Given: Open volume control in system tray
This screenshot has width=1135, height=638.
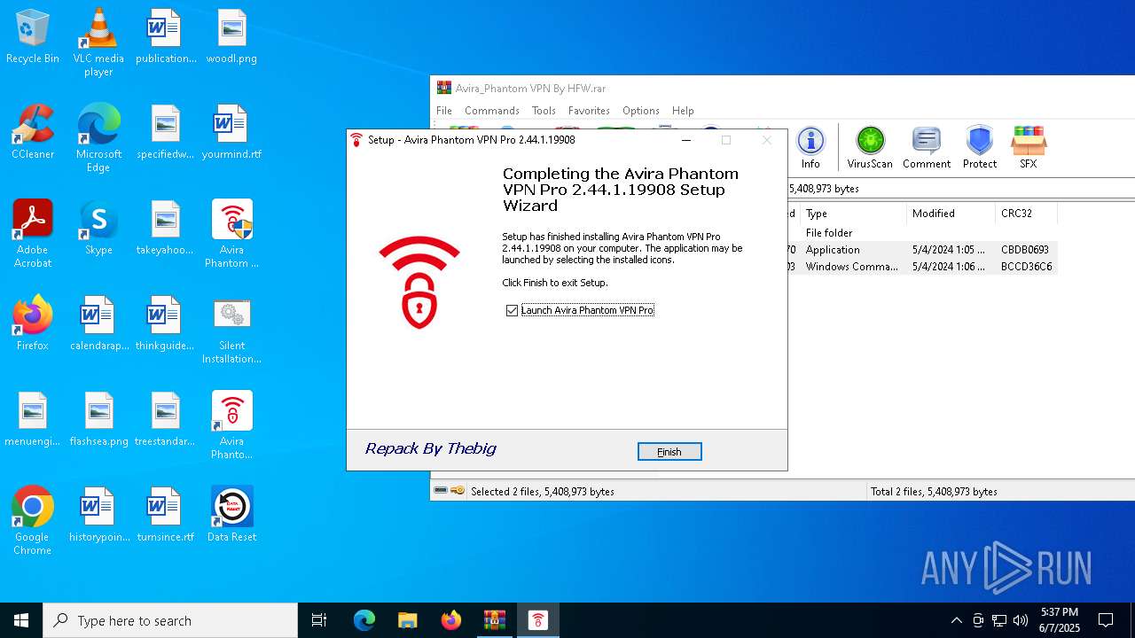Looking at the screenshot, I should pos(1021,620).
